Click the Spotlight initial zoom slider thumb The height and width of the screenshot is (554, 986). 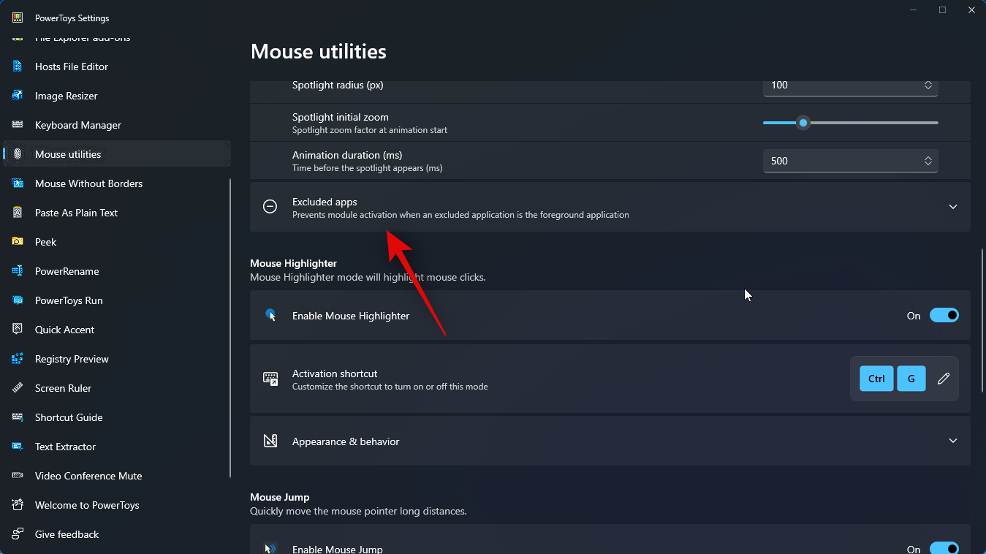pos(803,123)
